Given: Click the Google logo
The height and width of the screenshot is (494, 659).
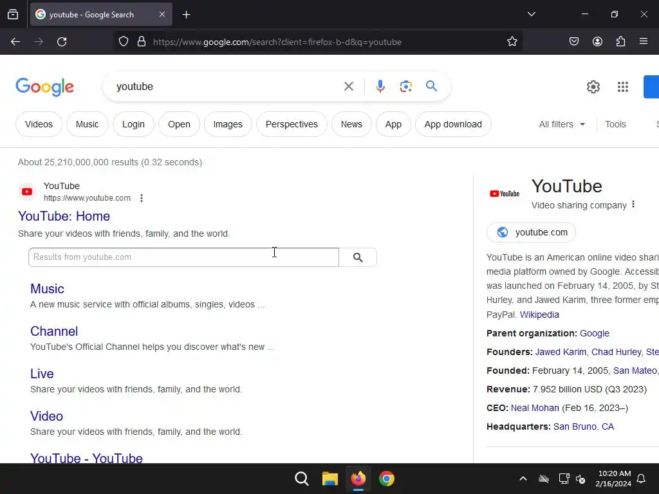Looking at the screenshot, I should [x=44, y=87].
